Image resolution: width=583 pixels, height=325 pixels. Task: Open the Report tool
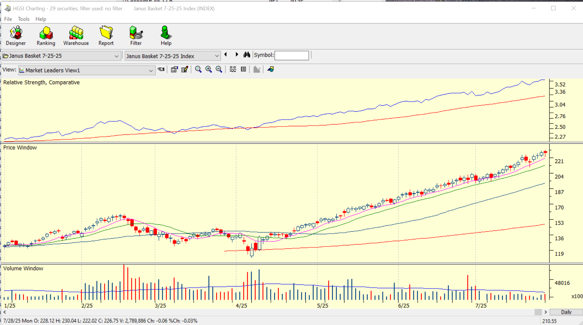pyautogui.click(x=106, y=36)
